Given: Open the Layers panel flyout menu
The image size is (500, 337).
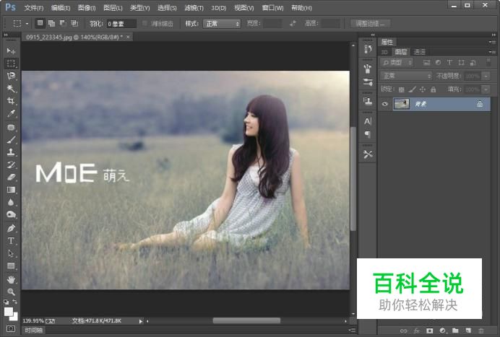Looking at the screenshot, I should coord(492,52).
